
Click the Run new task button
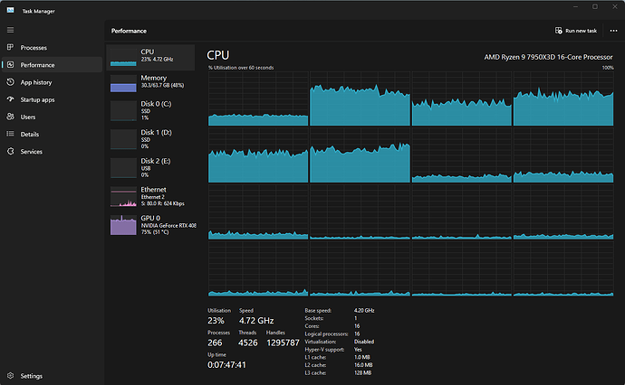coord(576,31)
